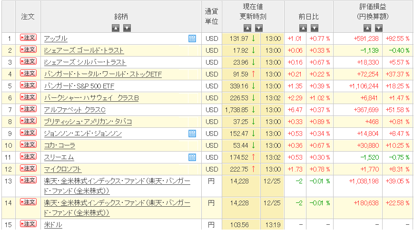Viewport: 414px width, 230px height.
Task: Select loss value -1,139
Action: [370, 50]
